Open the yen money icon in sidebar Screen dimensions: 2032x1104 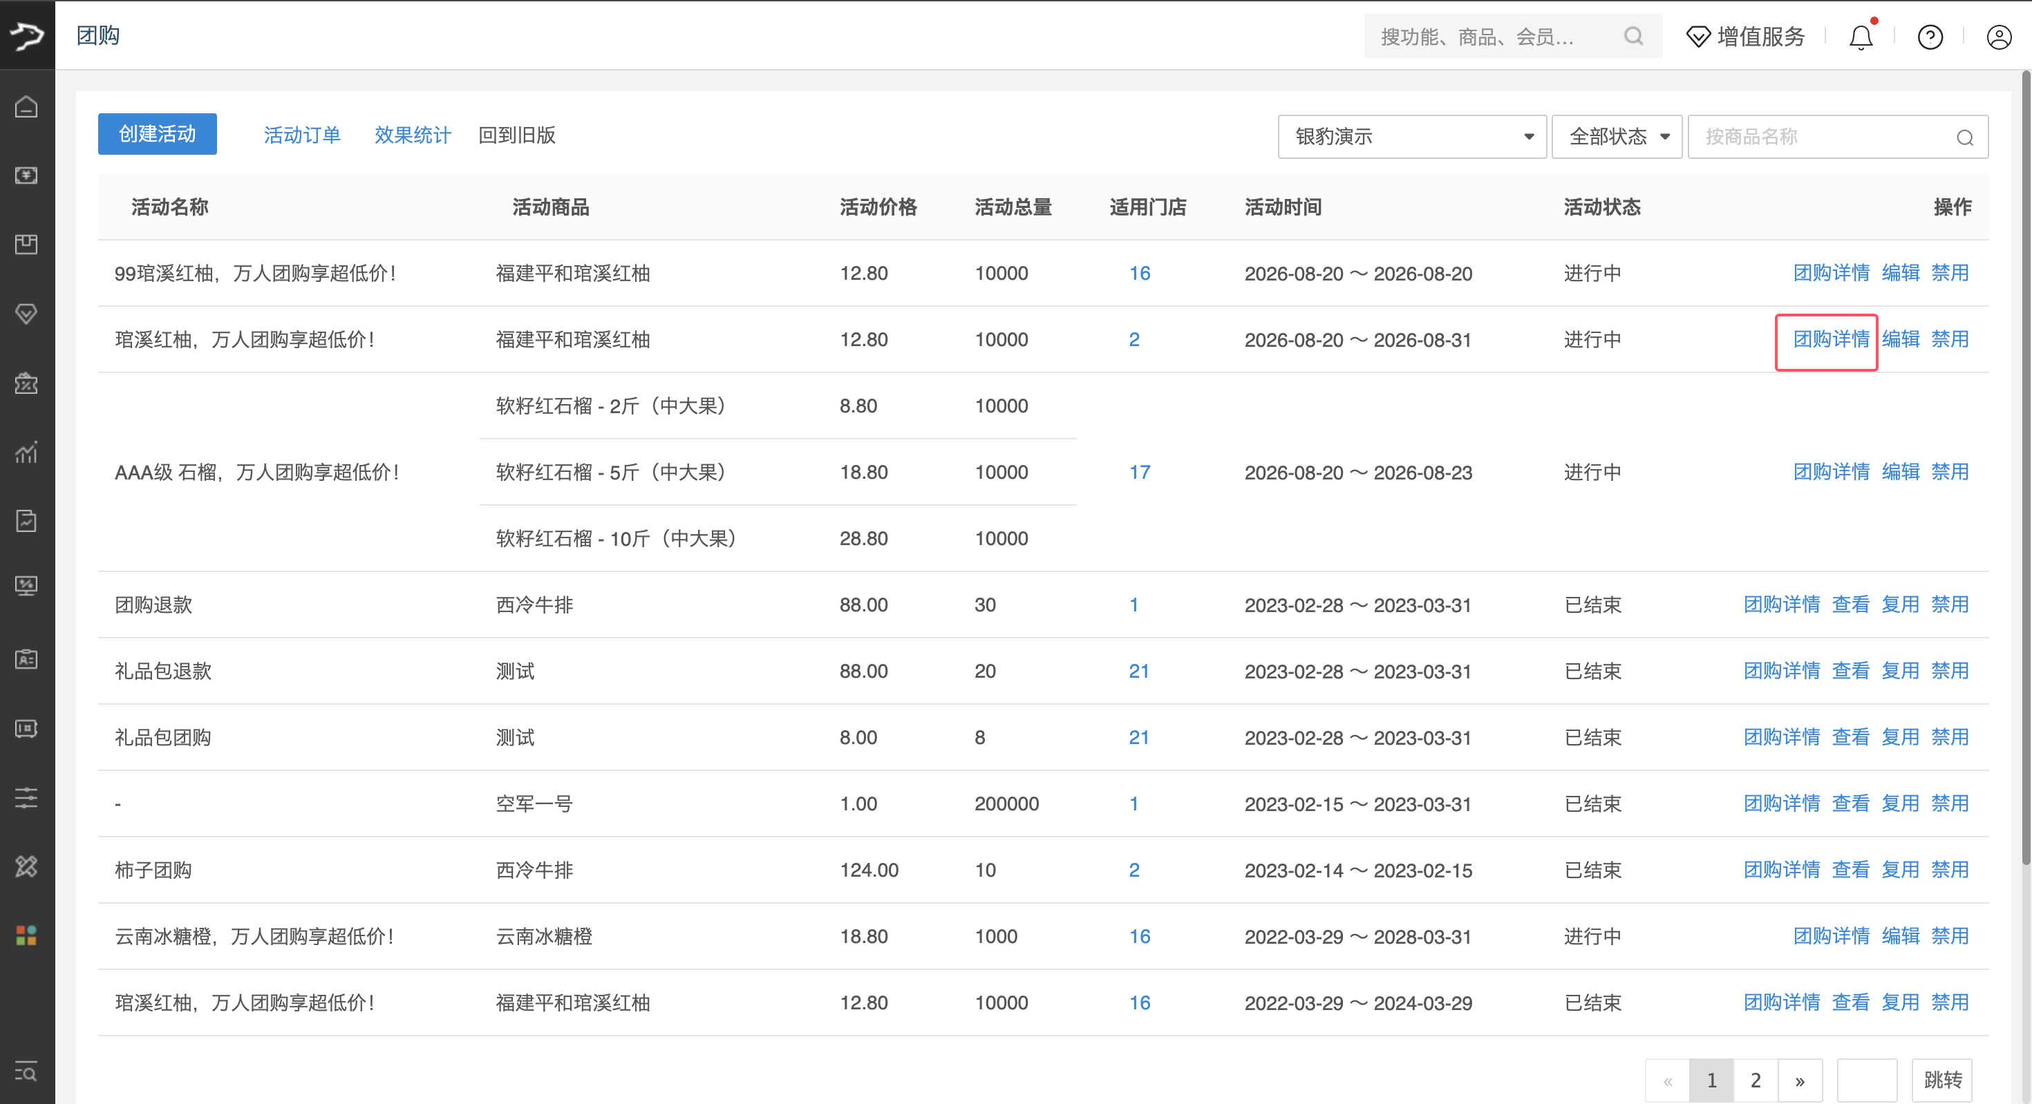coord(27,175)
